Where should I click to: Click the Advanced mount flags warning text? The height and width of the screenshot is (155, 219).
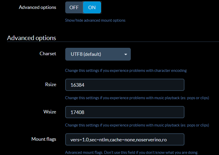(132, 152)
